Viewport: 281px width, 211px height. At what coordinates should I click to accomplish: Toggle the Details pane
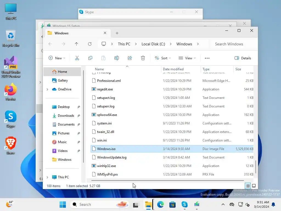(x=243, y=58)
